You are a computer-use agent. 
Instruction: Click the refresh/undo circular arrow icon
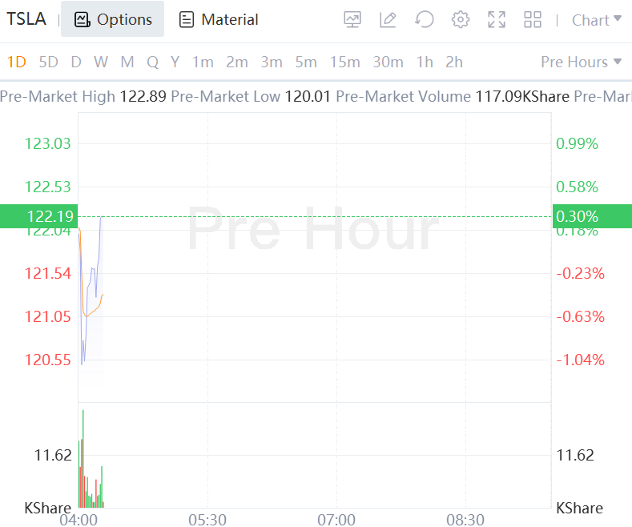(x=425, y=19)
